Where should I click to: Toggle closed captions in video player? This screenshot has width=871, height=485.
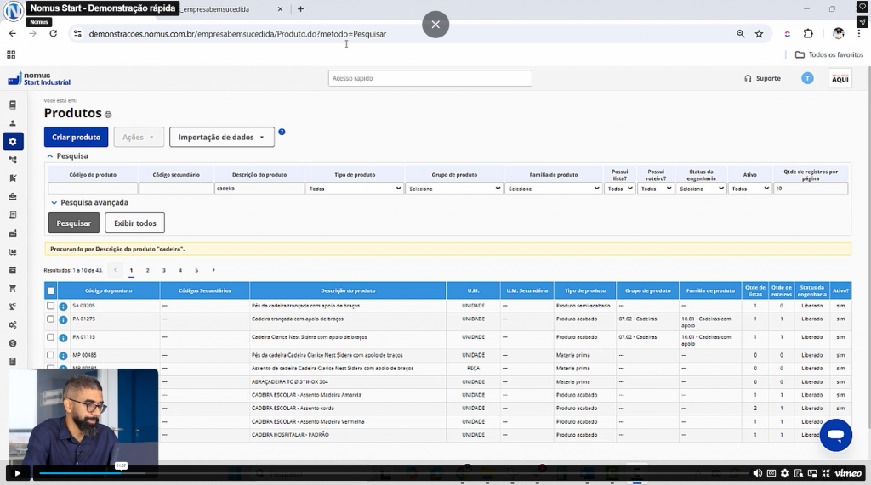point(771,473)
